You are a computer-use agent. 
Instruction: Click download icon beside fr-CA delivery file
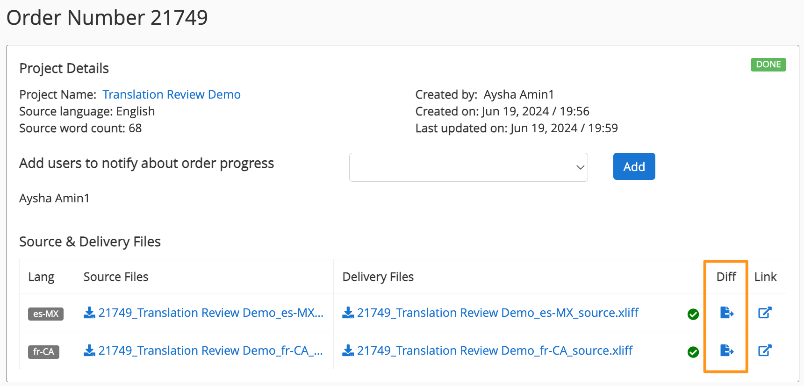pyautogui.click(x=348, y=350)
